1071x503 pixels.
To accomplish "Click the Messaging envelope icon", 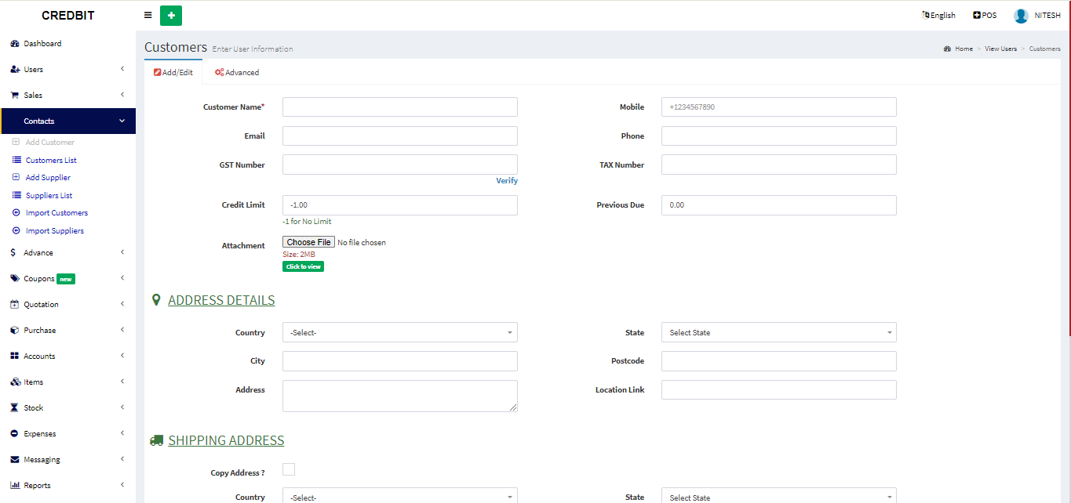I will pos(15,460).
